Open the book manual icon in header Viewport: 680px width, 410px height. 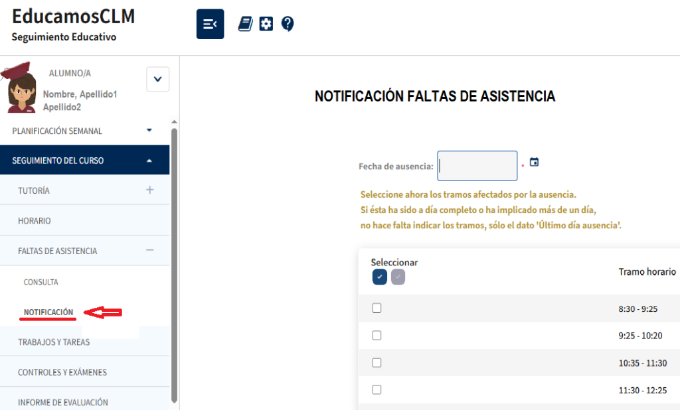[246, 25]
